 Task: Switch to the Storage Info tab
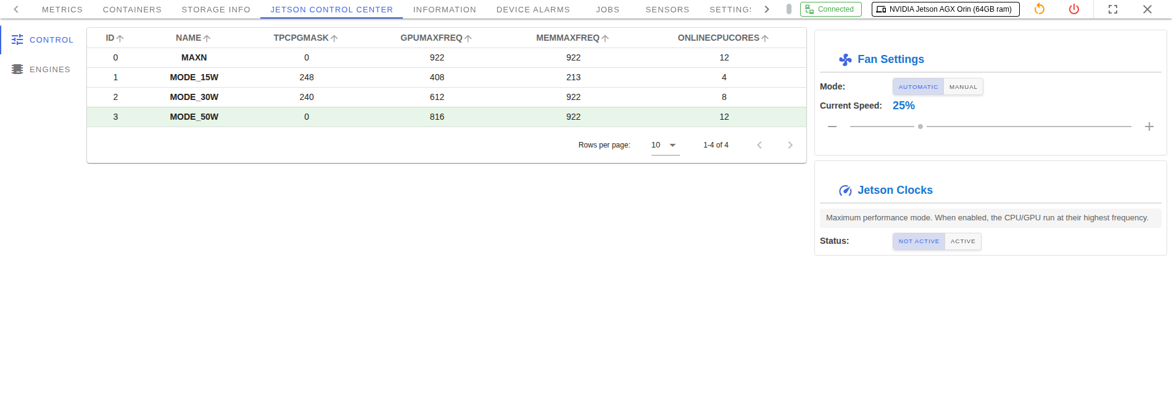[x=216, y=10]
